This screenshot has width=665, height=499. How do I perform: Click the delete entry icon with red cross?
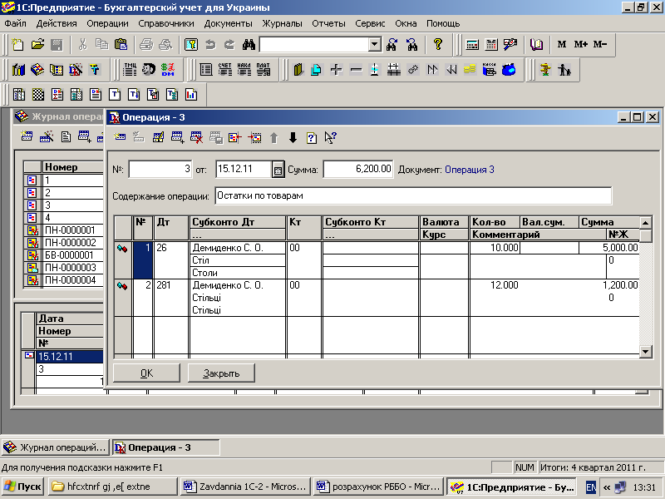pos(196,137)
